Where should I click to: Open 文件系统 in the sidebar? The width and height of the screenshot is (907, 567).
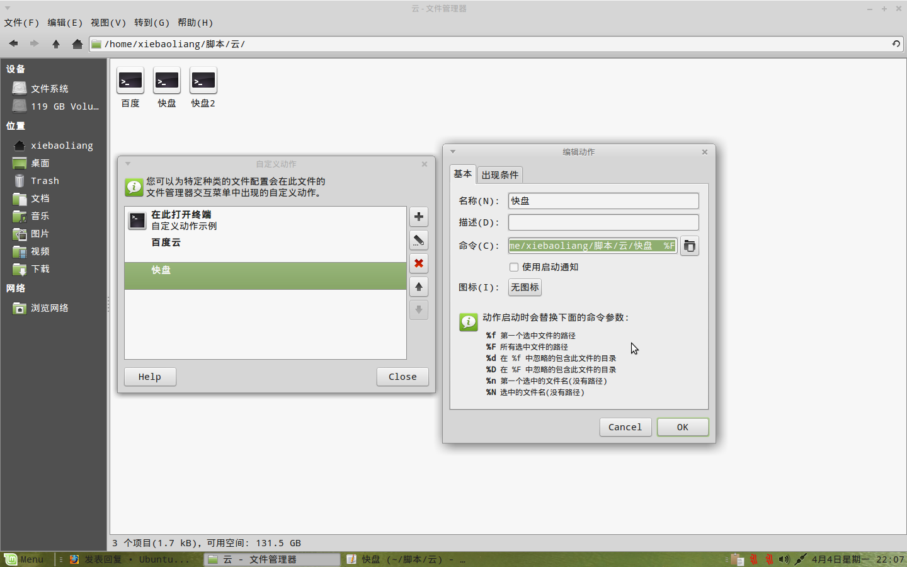[50, 88]
